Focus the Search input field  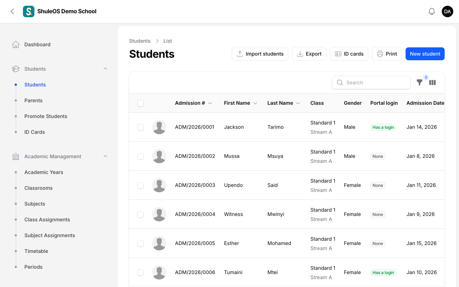tap(371, 83)
